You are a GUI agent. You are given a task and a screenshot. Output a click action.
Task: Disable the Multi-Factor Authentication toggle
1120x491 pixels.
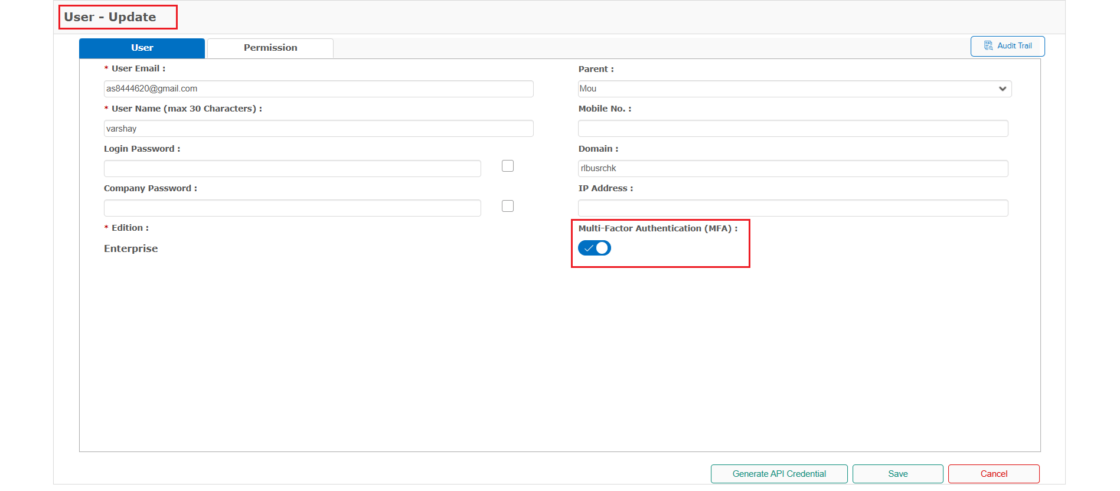pos(595,248)
